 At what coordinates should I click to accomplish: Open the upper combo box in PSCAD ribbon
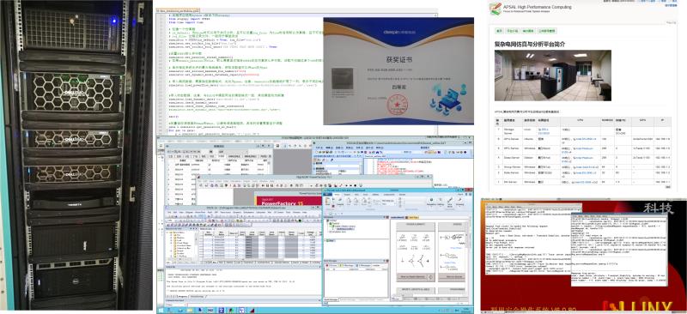[x=389, y=201]
